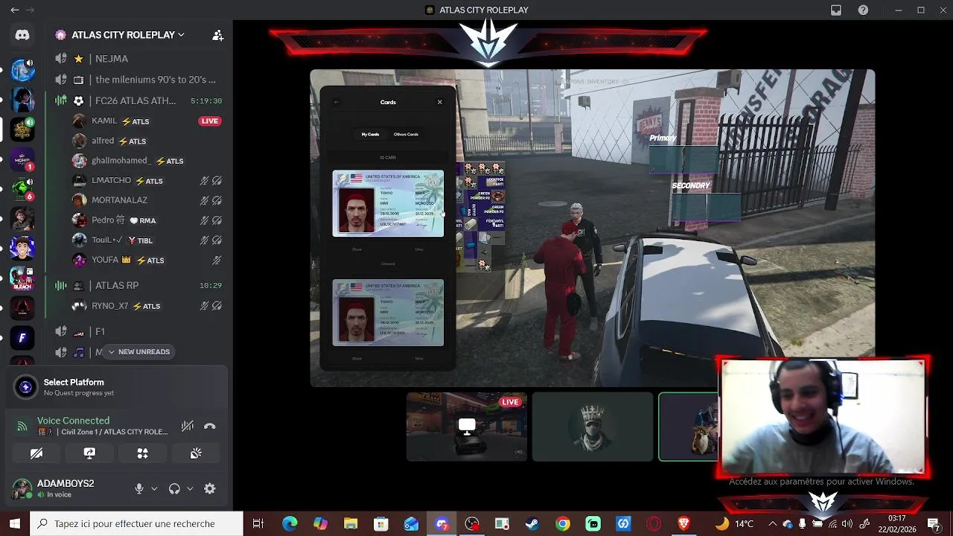Mute the microphone
The image size is (953, 536).
[138, 489]
